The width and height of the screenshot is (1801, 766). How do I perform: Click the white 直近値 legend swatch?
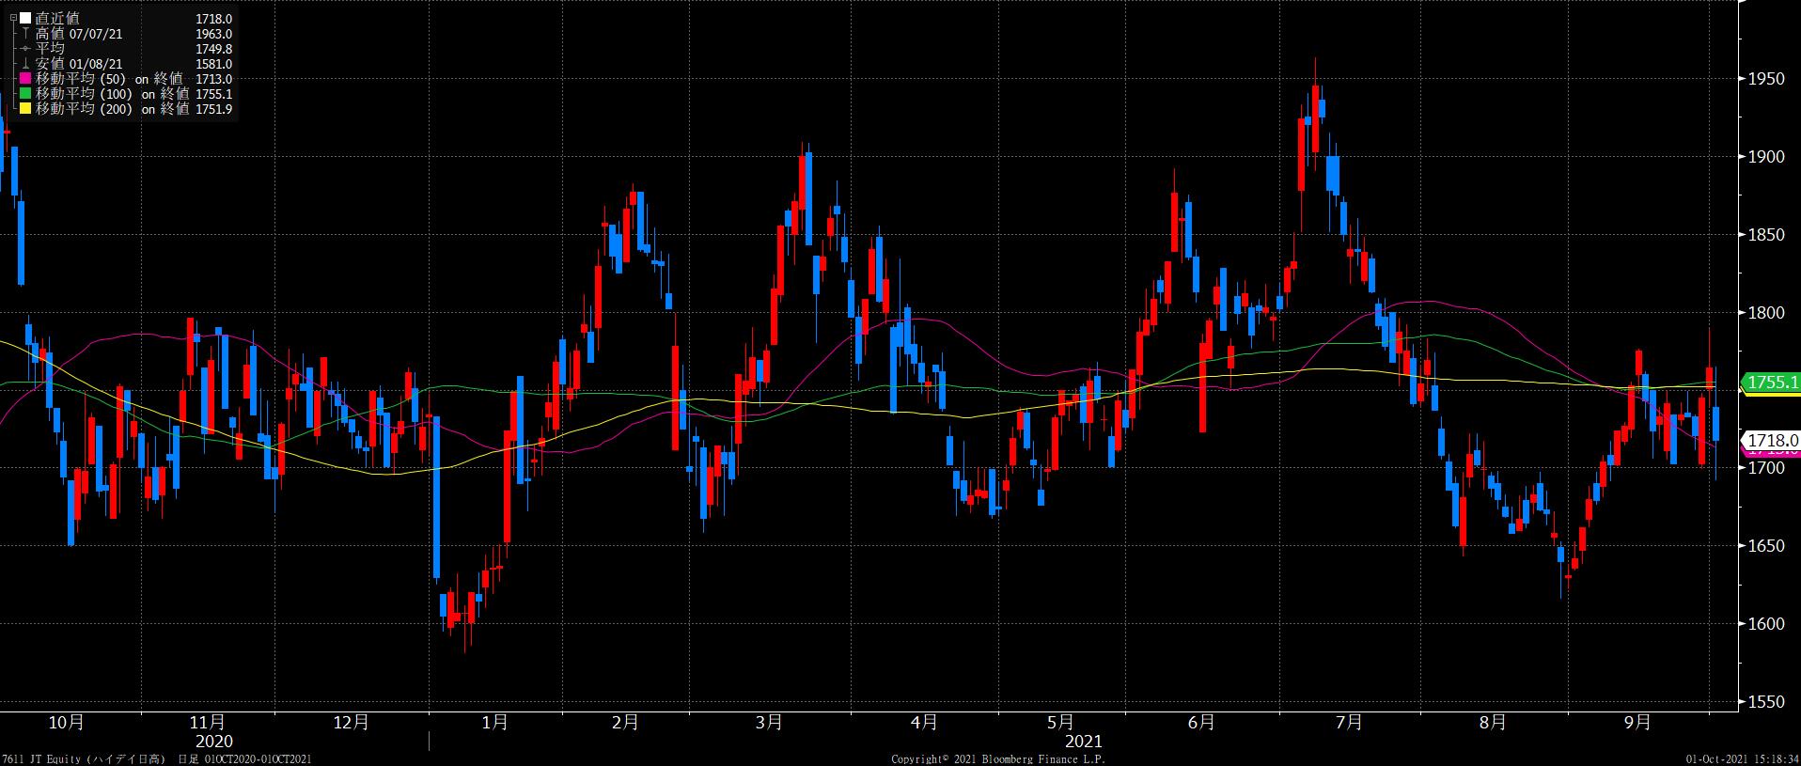pos(25,18)
